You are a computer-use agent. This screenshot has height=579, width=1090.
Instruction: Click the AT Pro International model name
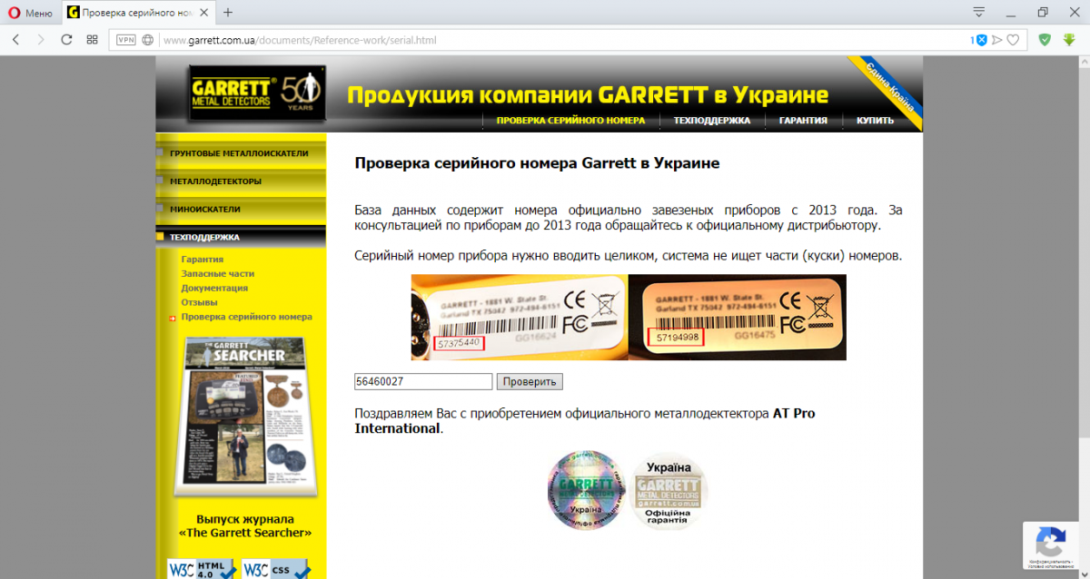(585, 420)
